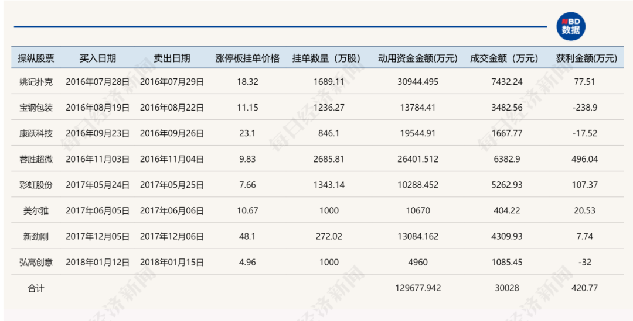The width and height of the screenshot is (633, 321).
Task: Click the 挂单数量（万股）header
Action: click(x=326, y=58)
